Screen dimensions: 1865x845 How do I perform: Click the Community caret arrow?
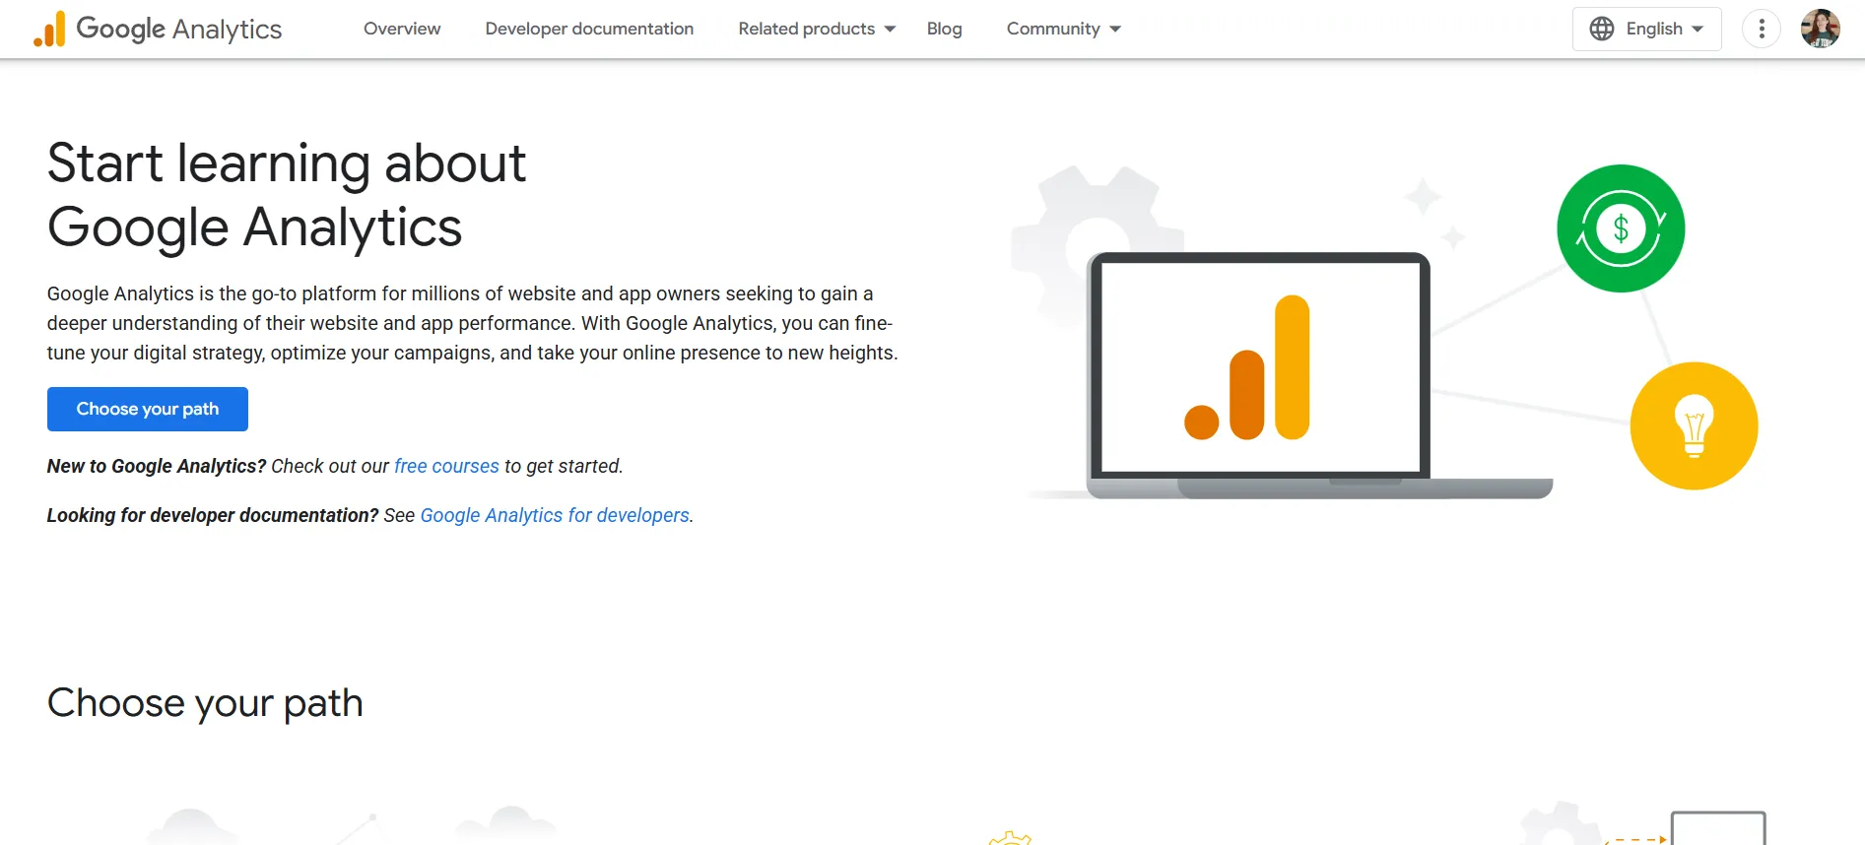point(1115,30)
